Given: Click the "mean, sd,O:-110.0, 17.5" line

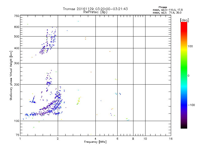Looking at the screenshot, I should click(x=168, y=10).
